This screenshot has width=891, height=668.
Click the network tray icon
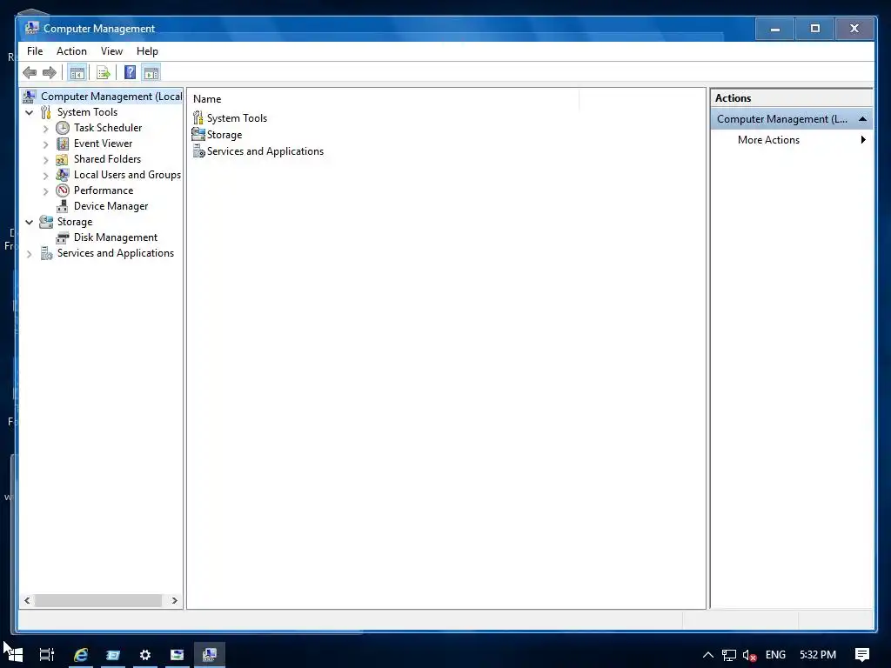[729, 656]
